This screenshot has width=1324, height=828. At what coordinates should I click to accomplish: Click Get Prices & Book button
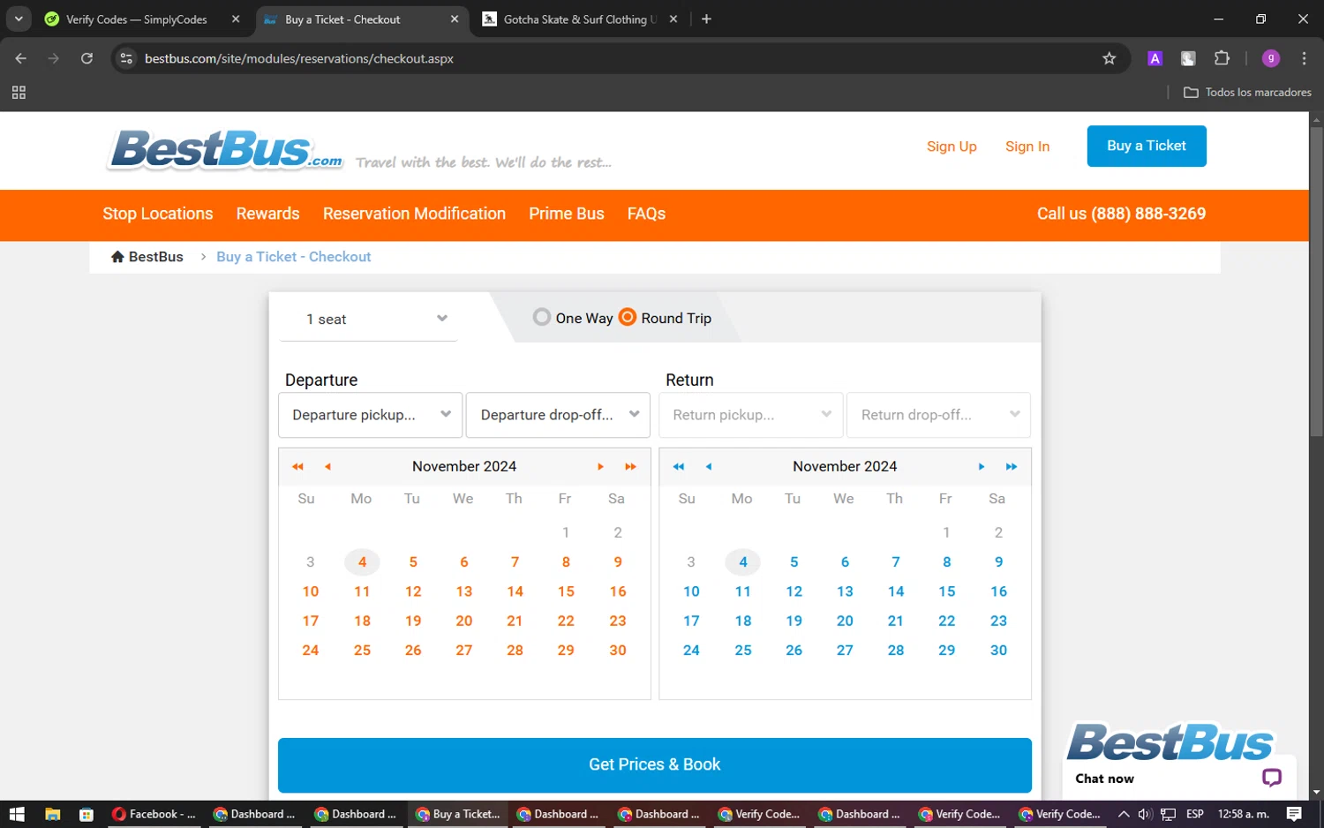click(x=655, y=764)
